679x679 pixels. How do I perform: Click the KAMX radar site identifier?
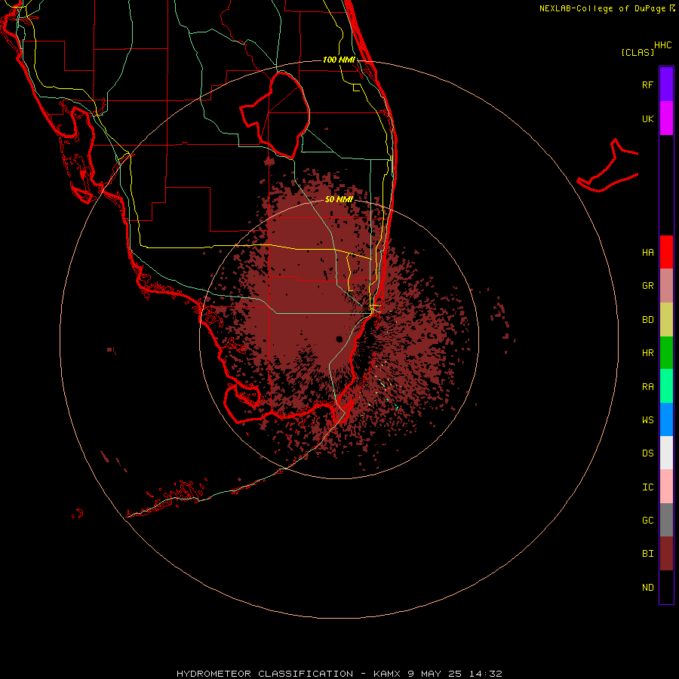387,674
